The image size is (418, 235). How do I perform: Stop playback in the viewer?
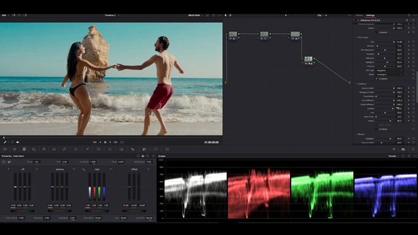105,142
